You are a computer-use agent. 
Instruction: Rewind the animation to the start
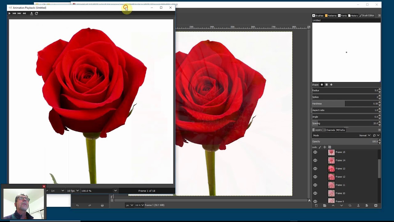click(24, 13)
